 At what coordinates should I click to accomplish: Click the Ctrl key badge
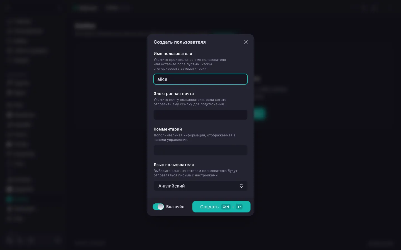click(x=226, y=207)
